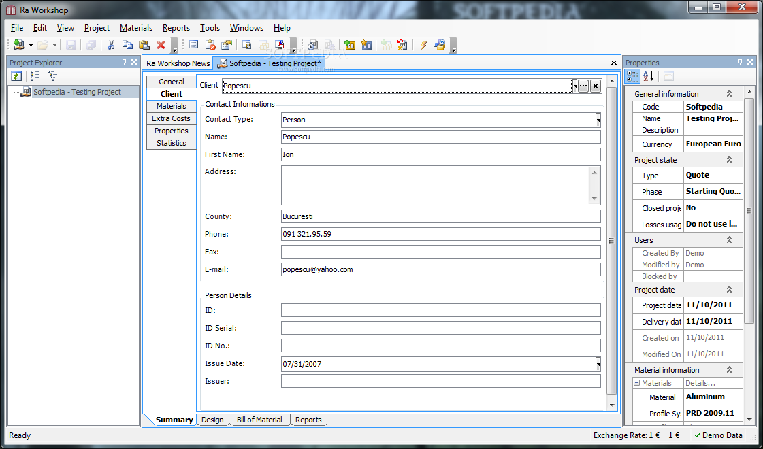Click the Open folder toolbar icon

43,46
